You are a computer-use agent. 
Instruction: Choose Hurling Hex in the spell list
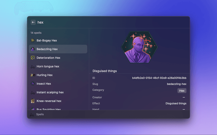click(x=44, y=75)
